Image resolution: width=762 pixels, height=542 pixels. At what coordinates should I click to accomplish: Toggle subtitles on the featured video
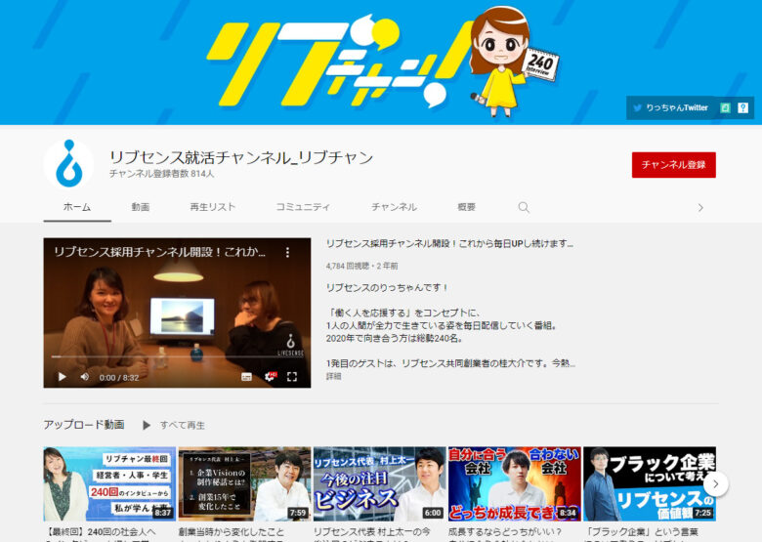[246, 377]
